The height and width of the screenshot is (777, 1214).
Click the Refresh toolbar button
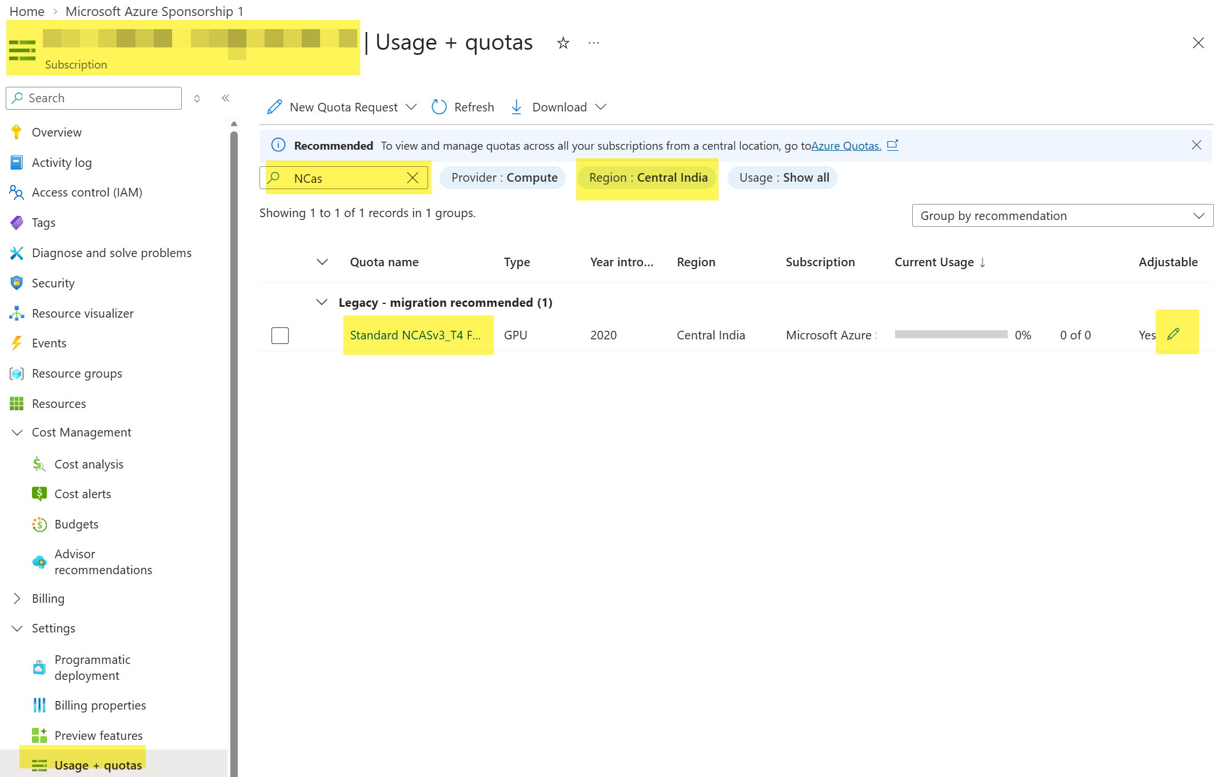[x=463, y=107]
